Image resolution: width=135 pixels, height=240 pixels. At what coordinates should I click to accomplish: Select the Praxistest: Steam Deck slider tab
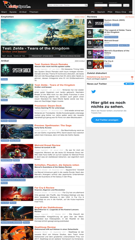(x=42, y=56)
